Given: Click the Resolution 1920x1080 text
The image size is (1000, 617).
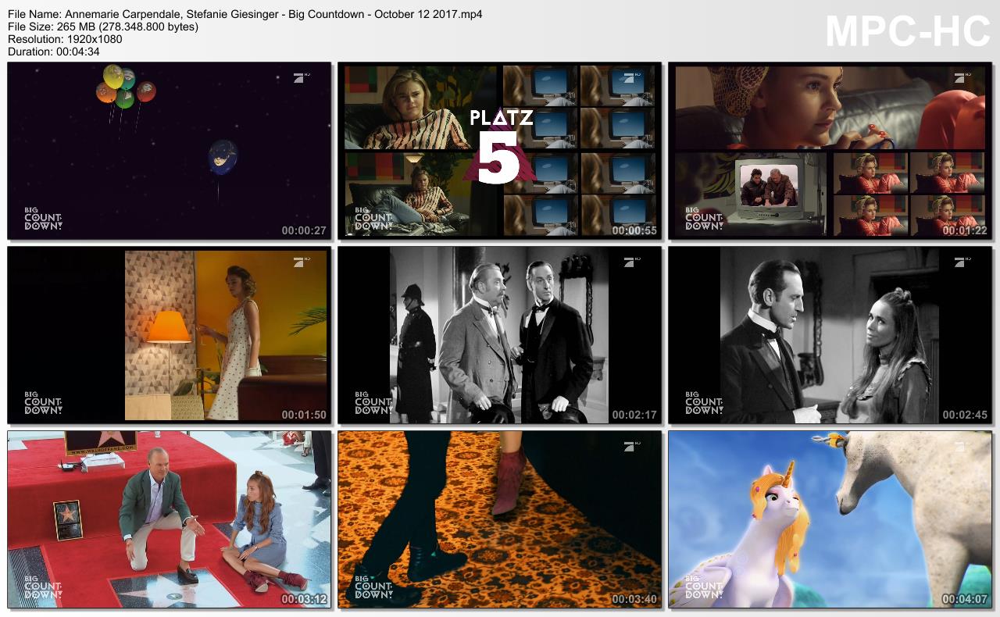Looking at the screenshot, I should coord(65,39).
